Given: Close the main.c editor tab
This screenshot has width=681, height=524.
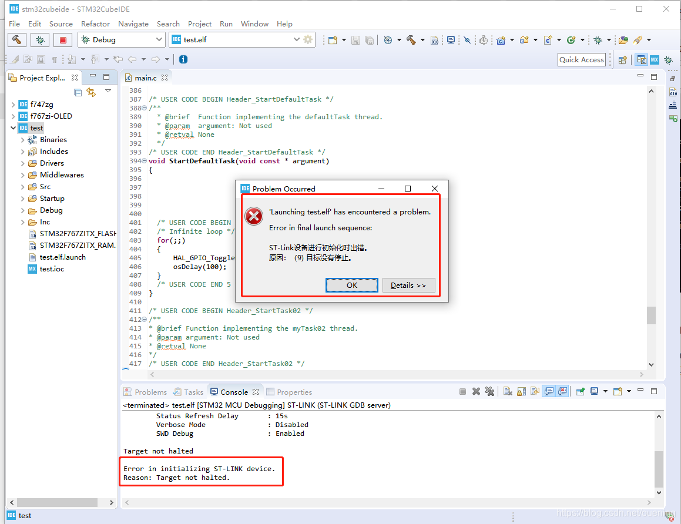Looking at the screenshot, I should 164,78.
